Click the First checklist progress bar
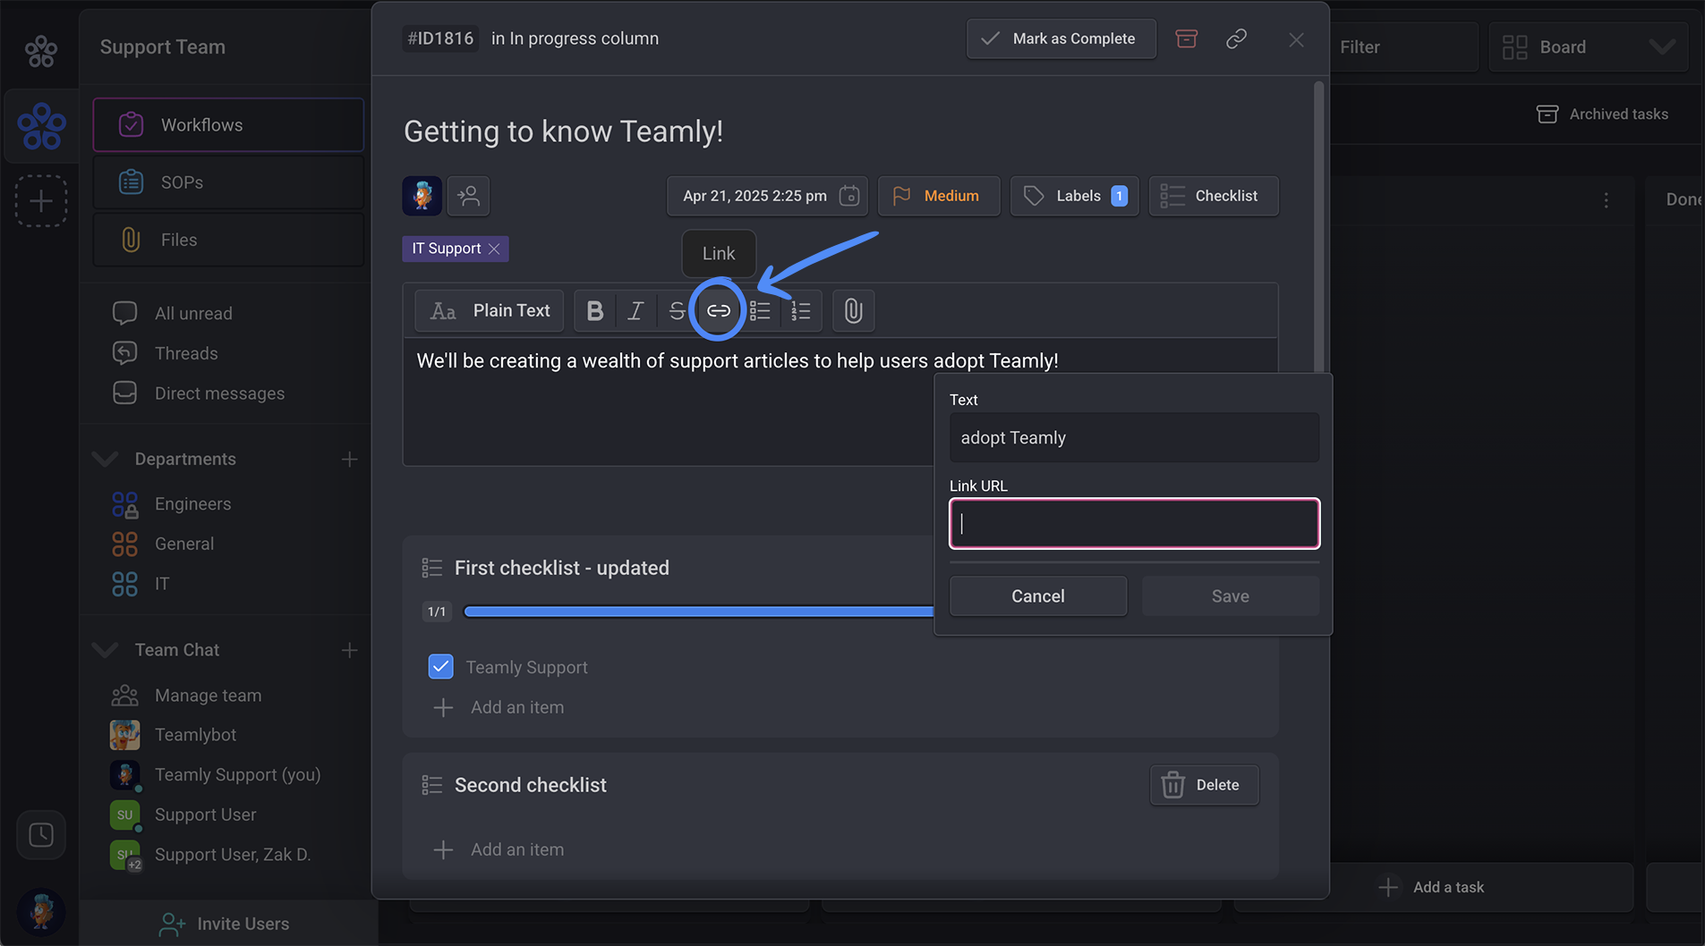 tap(698, 612)
